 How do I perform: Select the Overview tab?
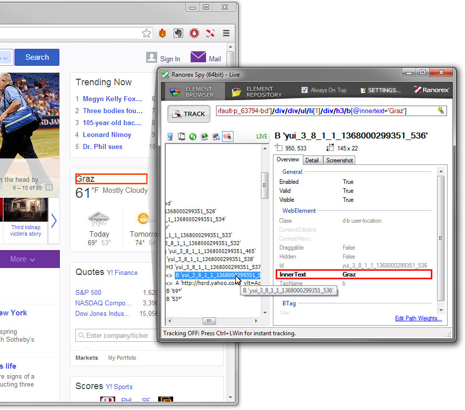pyautogui.click(x=288, y=159)
